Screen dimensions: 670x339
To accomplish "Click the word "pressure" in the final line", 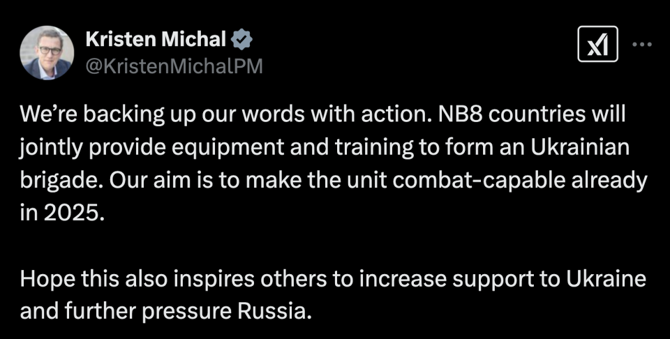I will (x=187, y=313).
